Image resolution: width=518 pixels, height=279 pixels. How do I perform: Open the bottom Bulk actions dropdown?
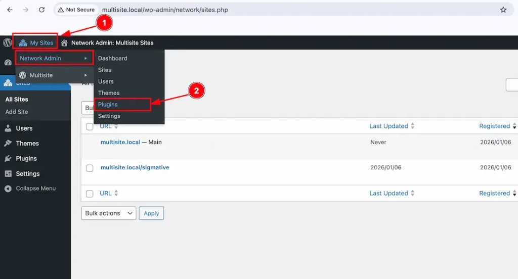pos(108,213)
